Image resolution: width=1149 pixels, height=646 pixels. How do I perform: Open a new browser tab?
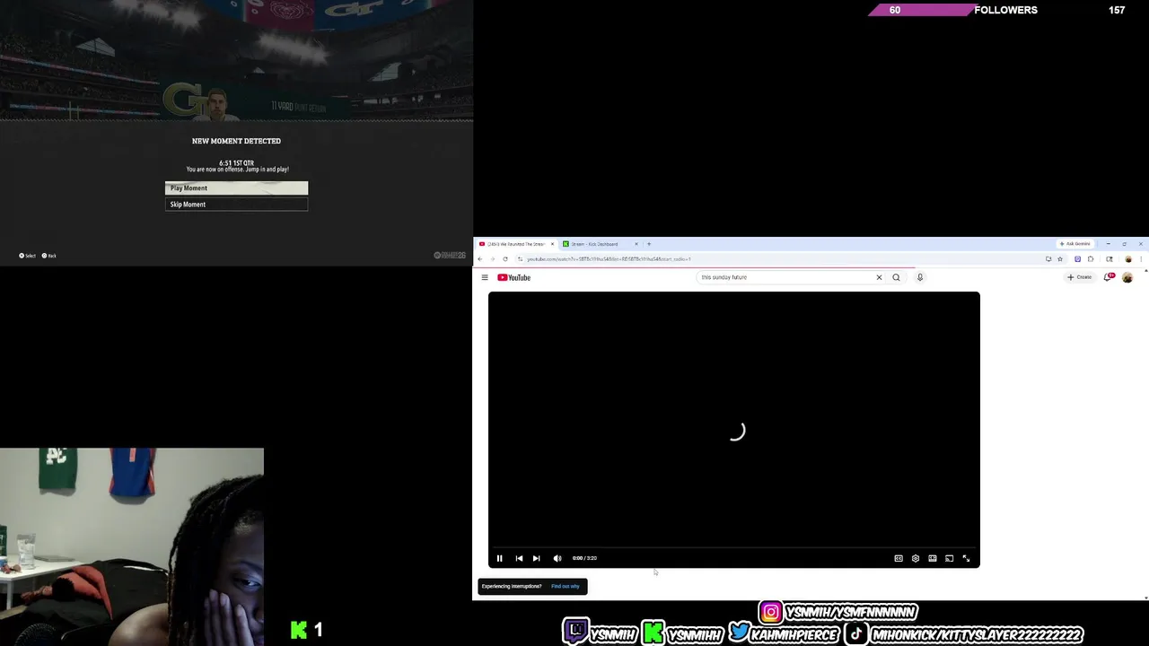pos(649,244)
